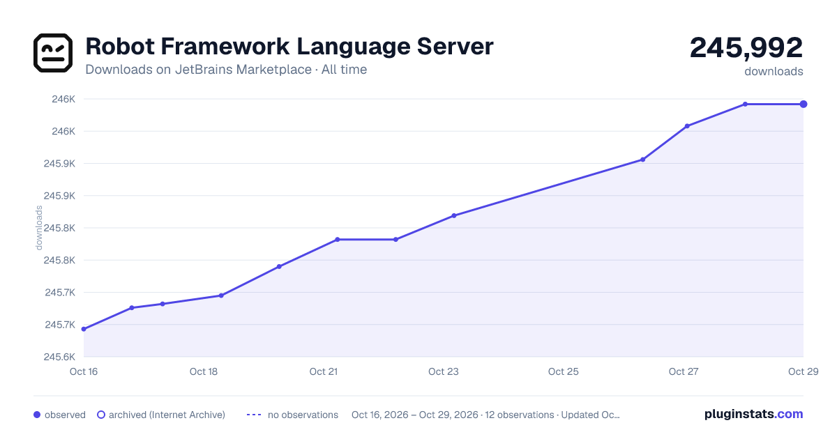This screenshot has width=837, height=439.
Task: Open the pluginstats.com link
Action: pyautogui.click(x=754, y=414)
